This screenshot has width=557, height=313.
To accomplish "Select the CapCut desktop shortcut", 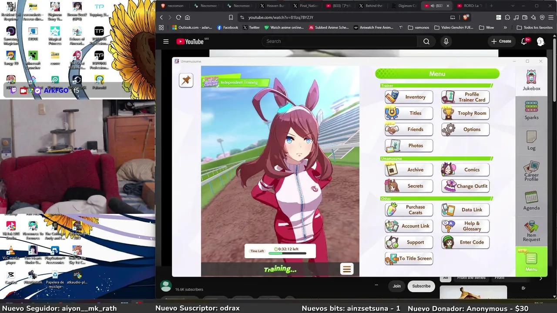I will 11,277.
